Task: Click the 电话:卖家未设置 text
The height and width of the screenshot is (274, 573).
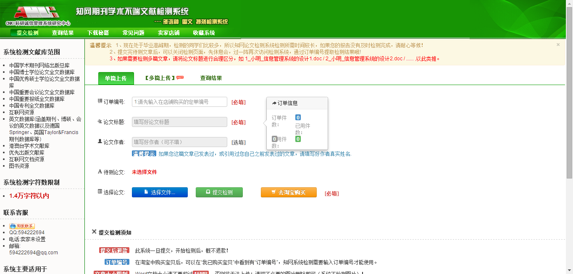Action: tap(27, 239)
